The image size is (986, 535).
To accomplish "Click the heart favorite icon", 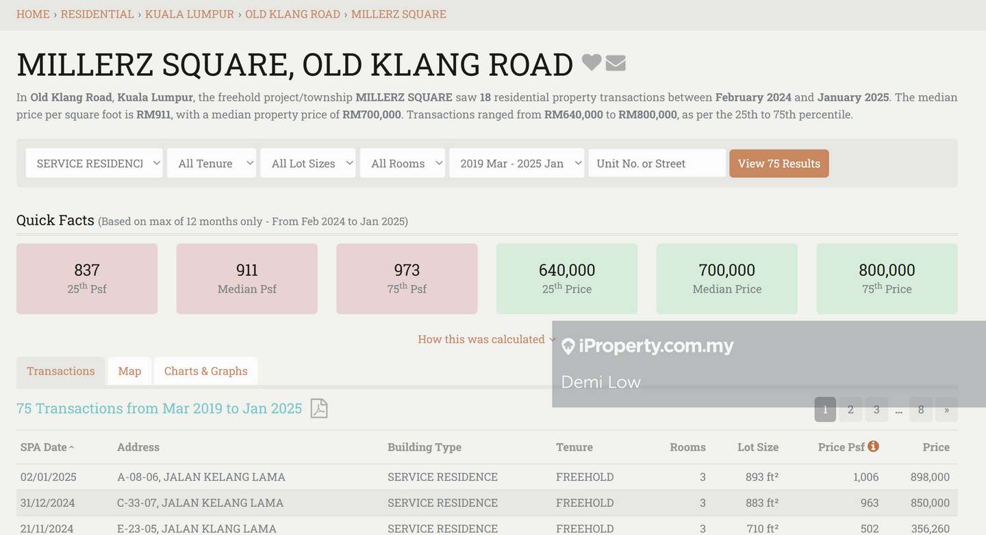I will (591, 63).
